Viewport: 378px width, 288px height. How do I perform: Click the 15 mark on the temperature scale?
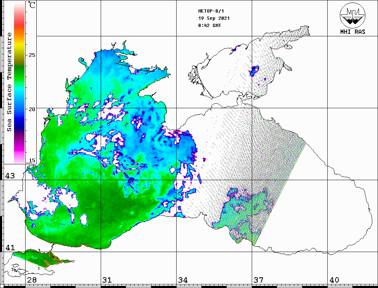pos(32,161)
